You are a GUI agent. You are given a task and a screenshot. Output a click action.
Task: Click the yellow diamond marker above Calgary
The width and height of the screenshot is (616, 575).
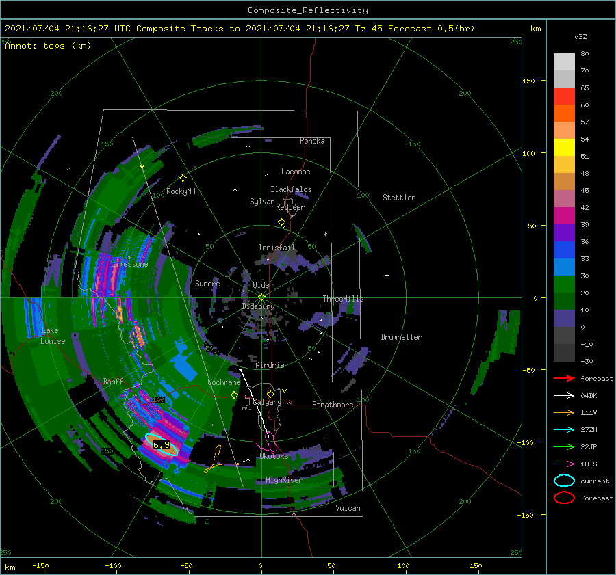270,394
